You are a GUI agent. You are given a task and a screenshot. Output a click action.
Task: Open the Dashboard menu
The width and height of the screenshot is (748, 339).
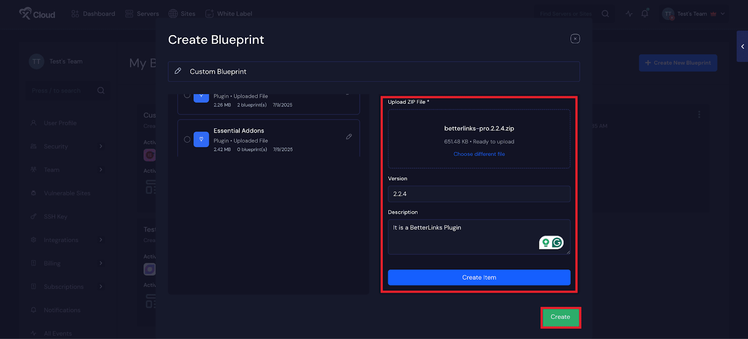coord(93,14)
